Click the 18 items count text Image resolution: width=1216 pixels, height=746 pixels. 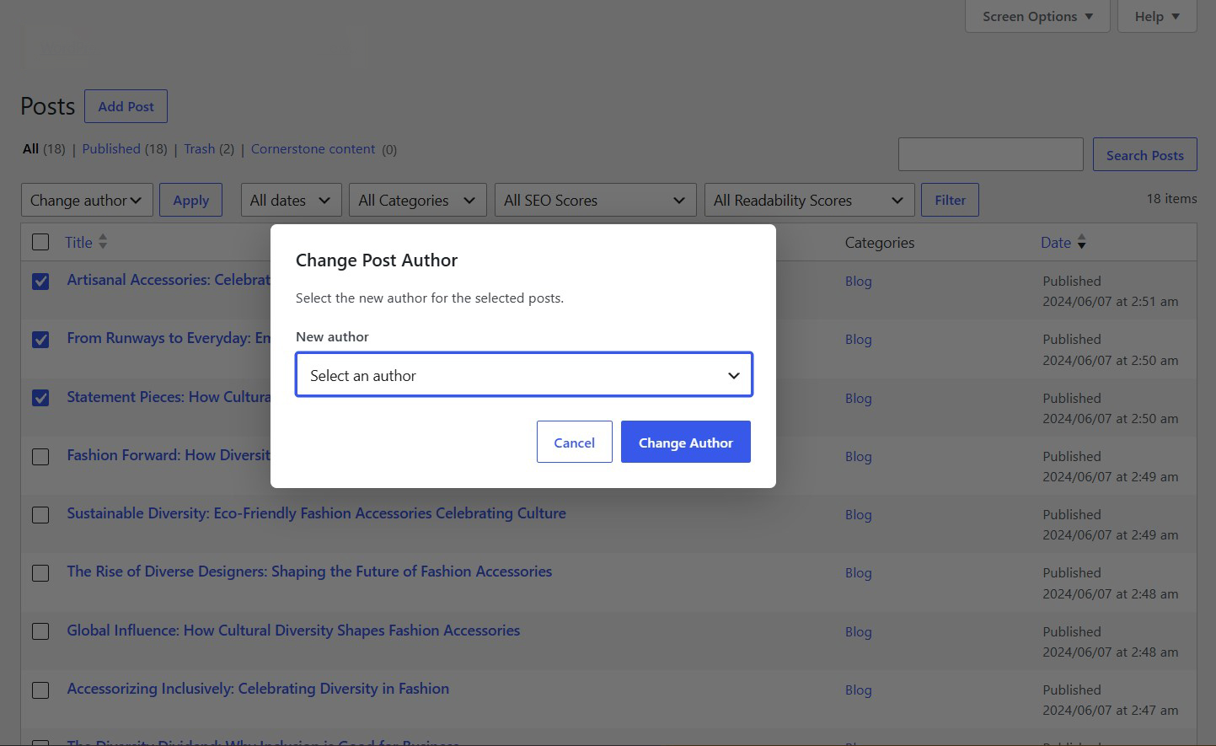pyautogui.click(x=1171, y=199)
